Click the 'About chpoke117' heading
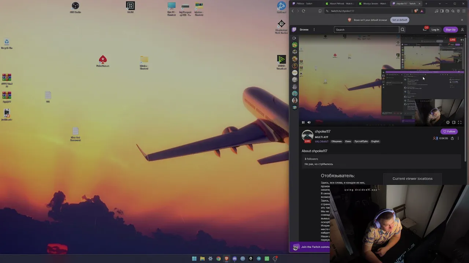Viewport: 469px width, 263px height. point(314,151)
